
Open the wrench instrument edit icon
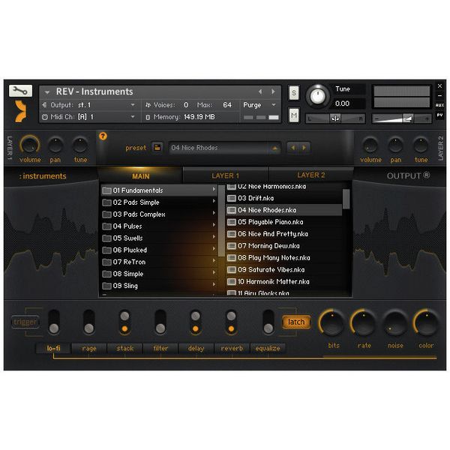click(20, 91)
